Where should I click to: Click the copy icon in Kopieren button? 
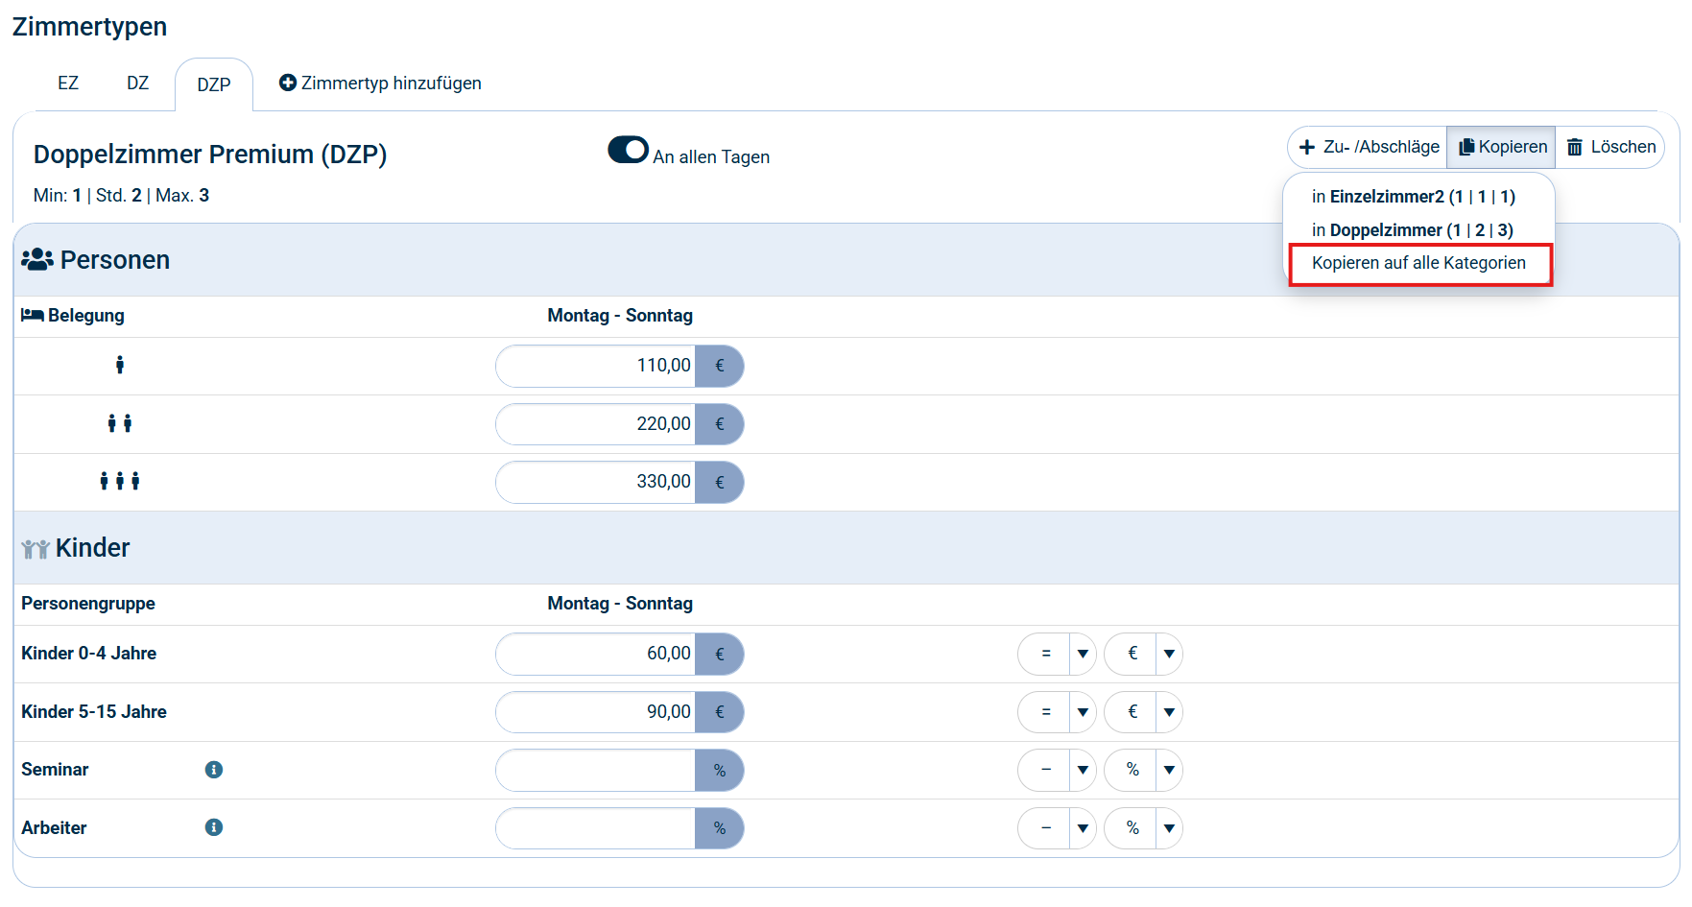[x=1466, y=147]
